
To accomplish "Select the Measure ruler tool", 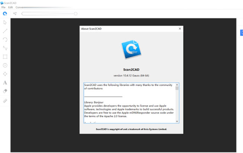I will click(5, 101).
